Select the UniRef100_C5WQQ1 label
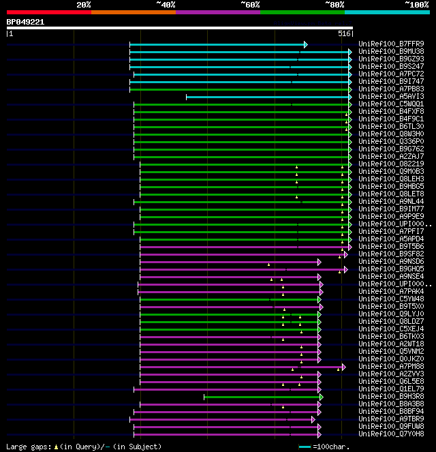This screenshot has height=452, width=436. click(x=391, y=104)
